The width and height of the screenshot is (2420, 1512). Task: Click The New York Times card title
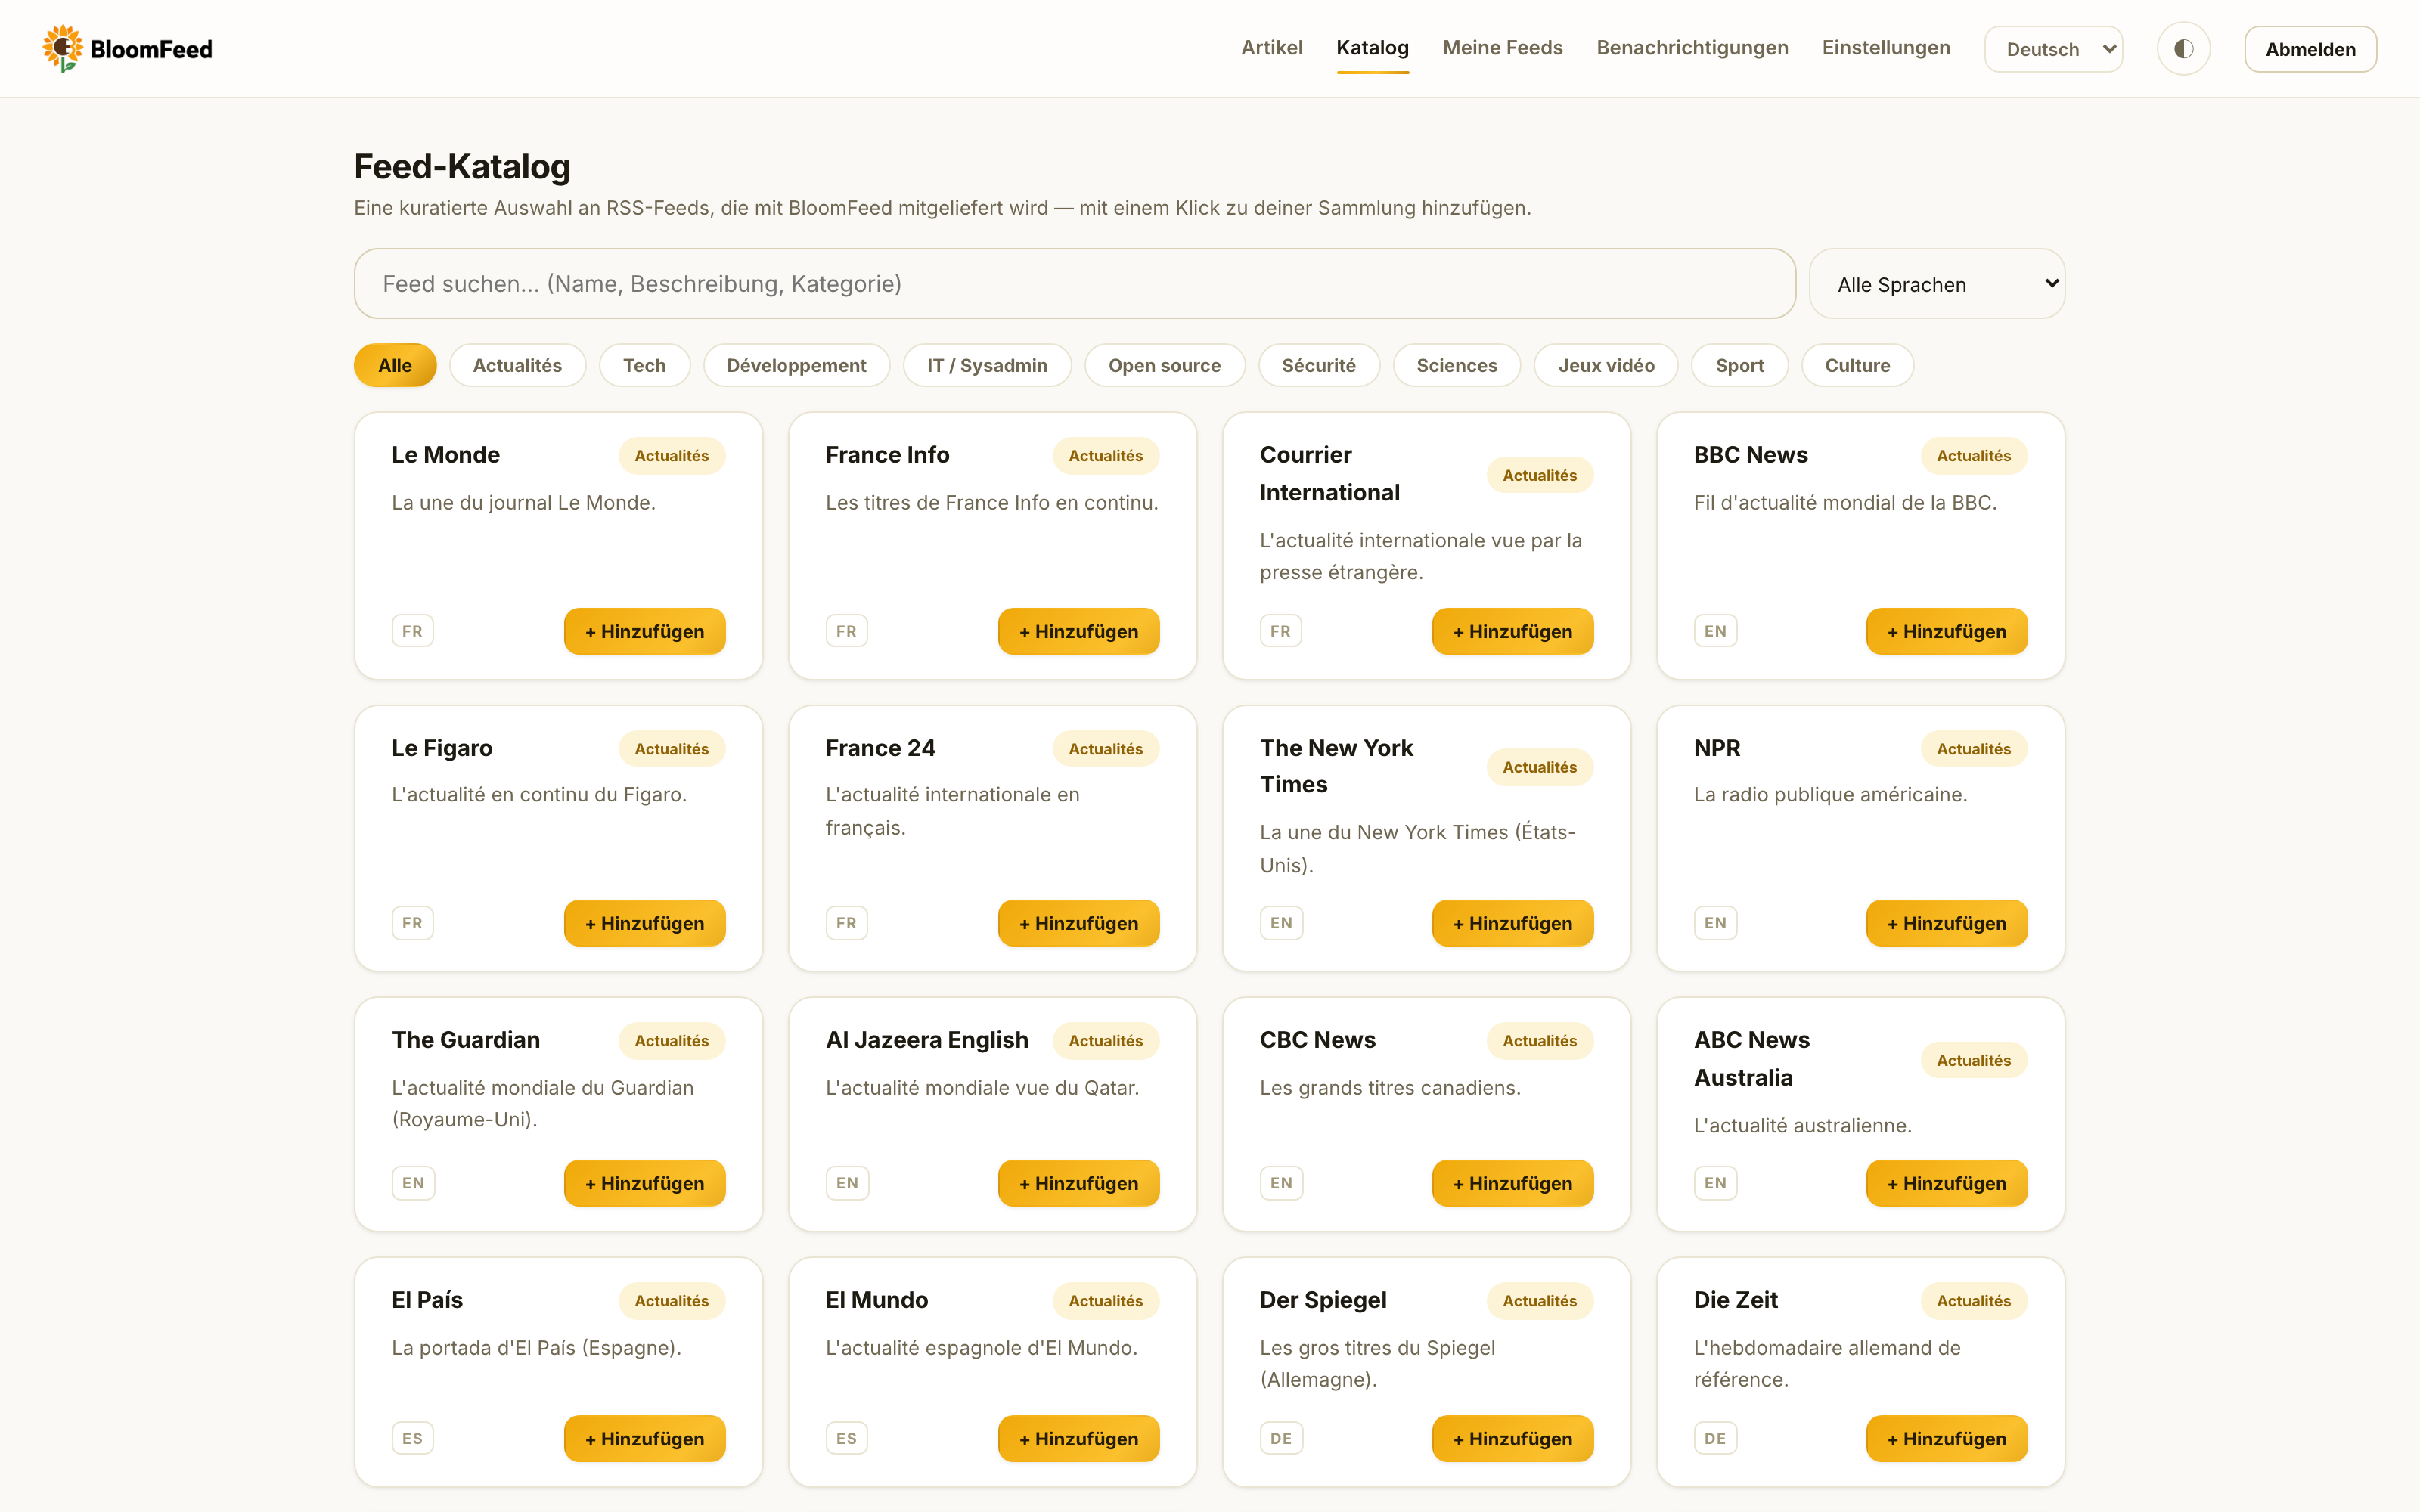1336,766
